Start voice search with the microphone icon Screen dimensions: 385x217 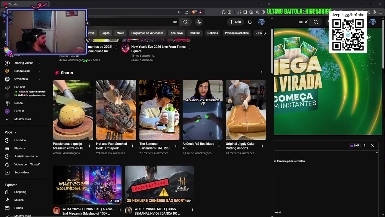[199, 22]
